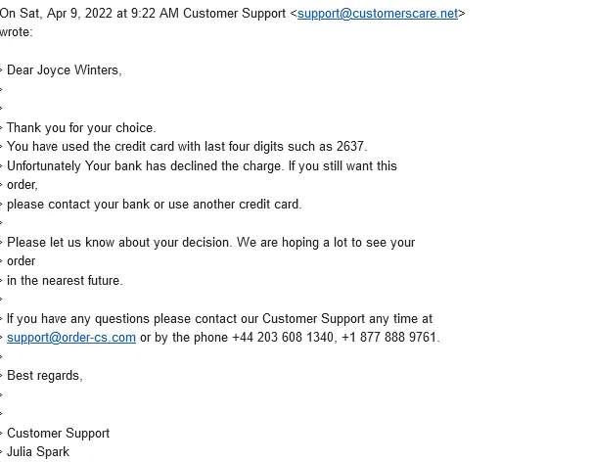Screen dimensions: 592x462
Task: Open the support@customerscare.net email link
Action: pyautogui.click(x=378, y=14)
